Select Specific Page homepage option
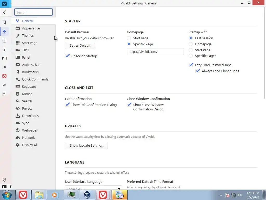This screenshot has width=266, height=200. [129, 44]
